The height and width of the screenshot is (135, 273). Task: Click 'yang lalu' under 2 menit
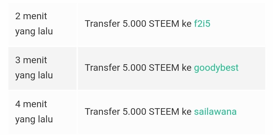(x=34, y=32)
